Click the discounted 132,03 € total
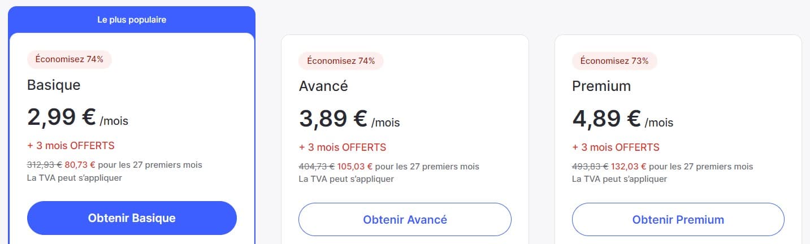The image size is (810, 244). pyautogui.click(x=629, y=167)
